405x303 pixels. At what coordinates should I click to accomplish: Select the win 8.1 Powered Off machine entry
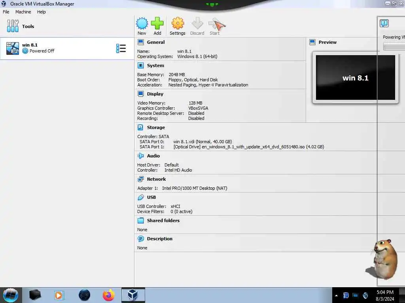(67, 49)
